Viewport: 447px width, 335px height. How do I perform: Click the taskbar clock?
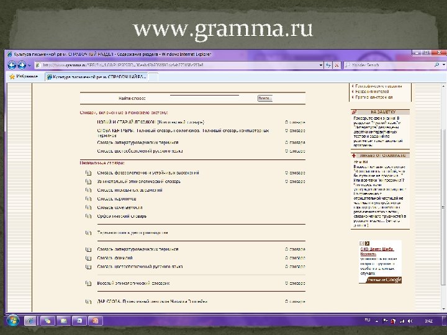[428, 321]
